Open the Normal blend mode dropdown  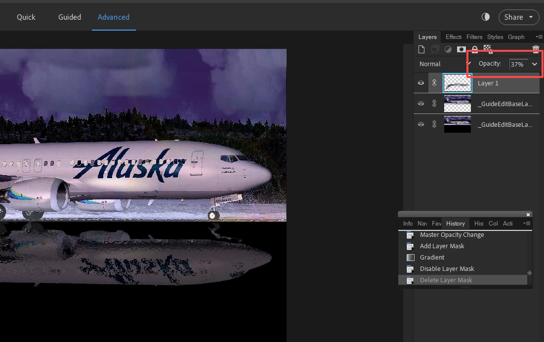(445, 64)
